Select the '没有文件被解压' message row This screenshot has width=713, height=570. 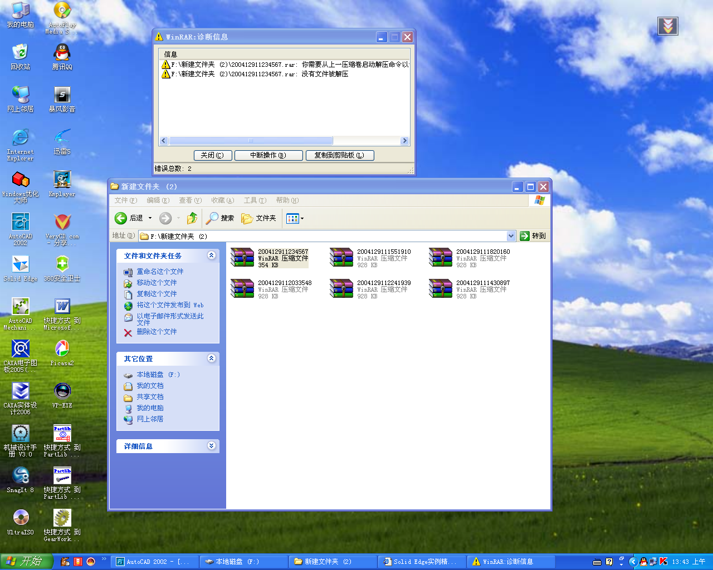pos(285,74)
